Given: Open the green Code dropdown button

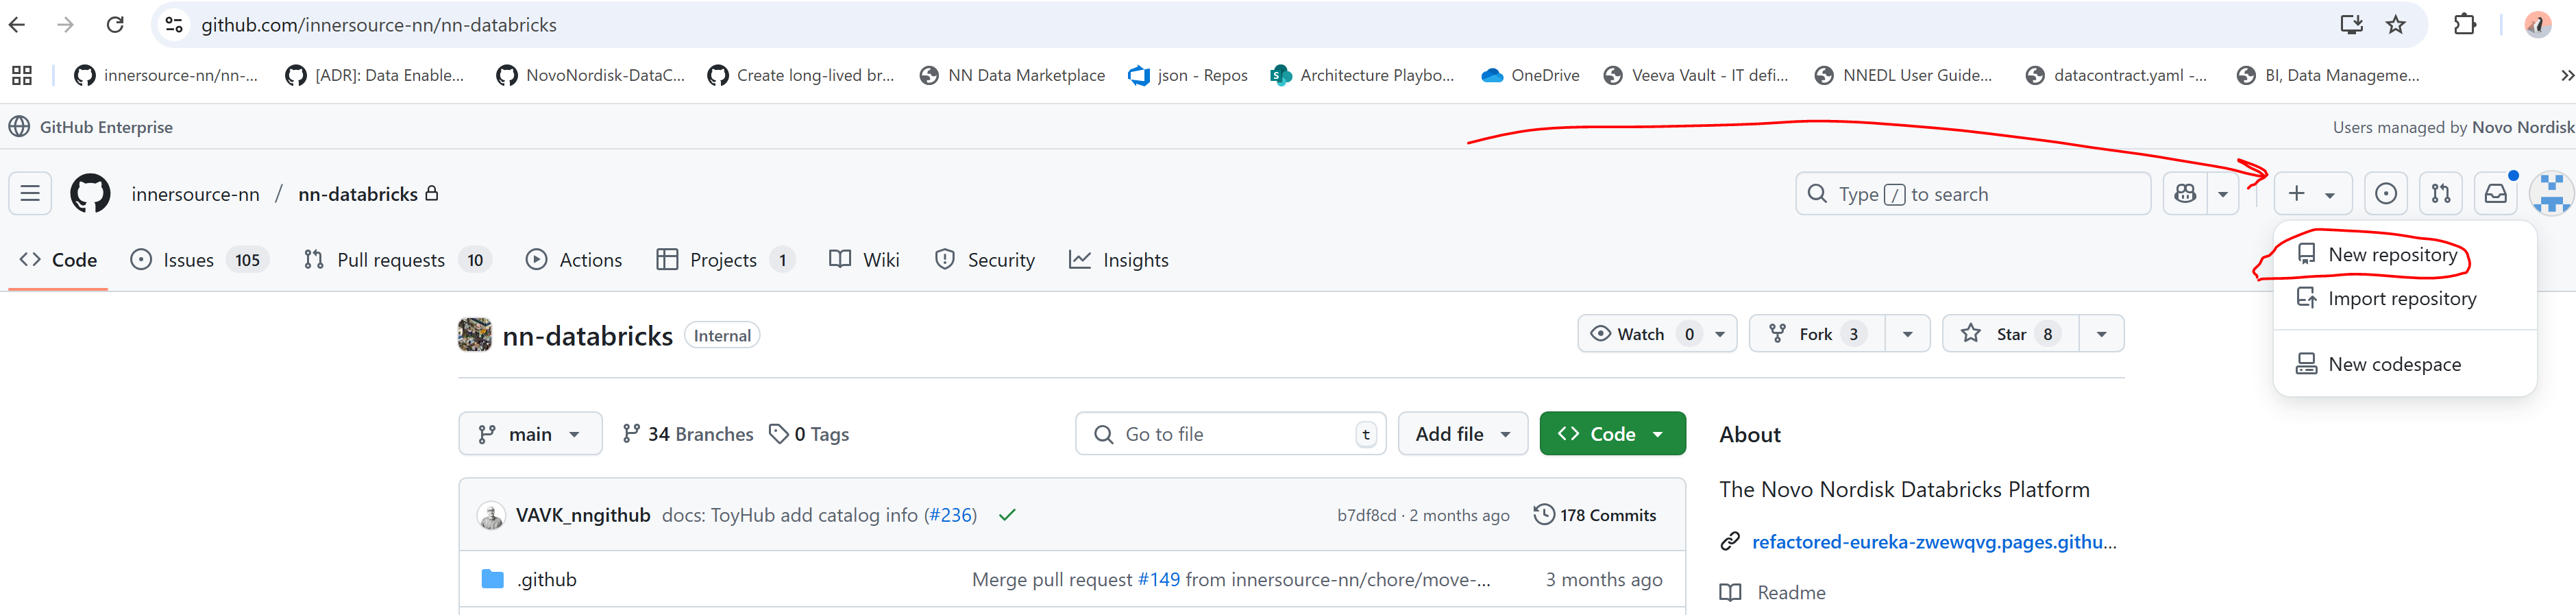Looking at the screenshot, I should coord(1612,433).
